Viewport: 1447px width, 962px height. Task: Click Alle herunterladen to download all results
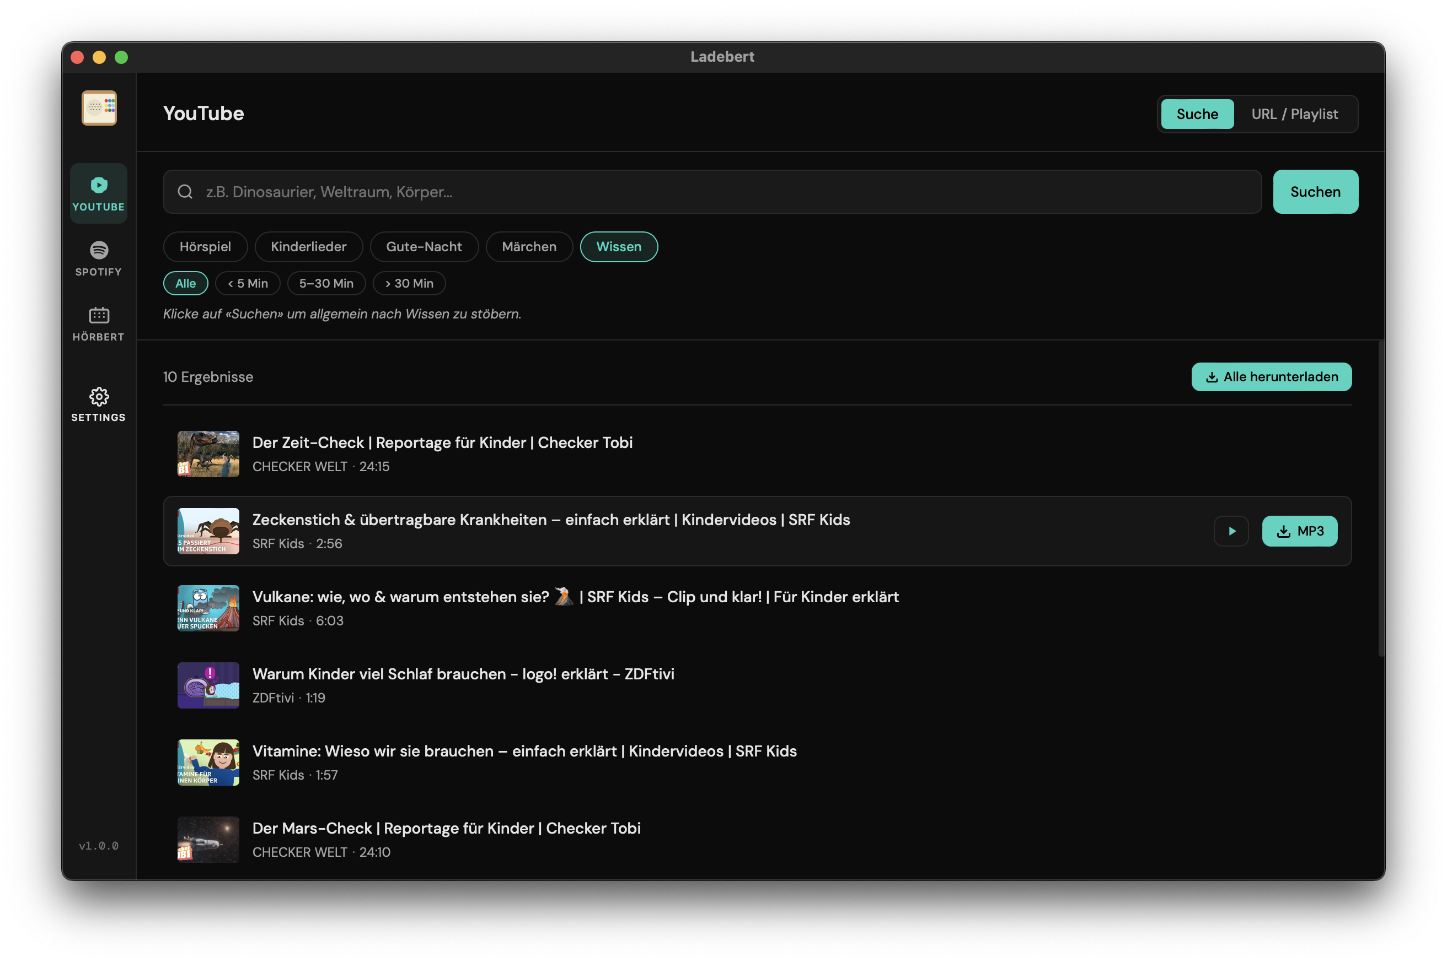tap(1272, 377)
